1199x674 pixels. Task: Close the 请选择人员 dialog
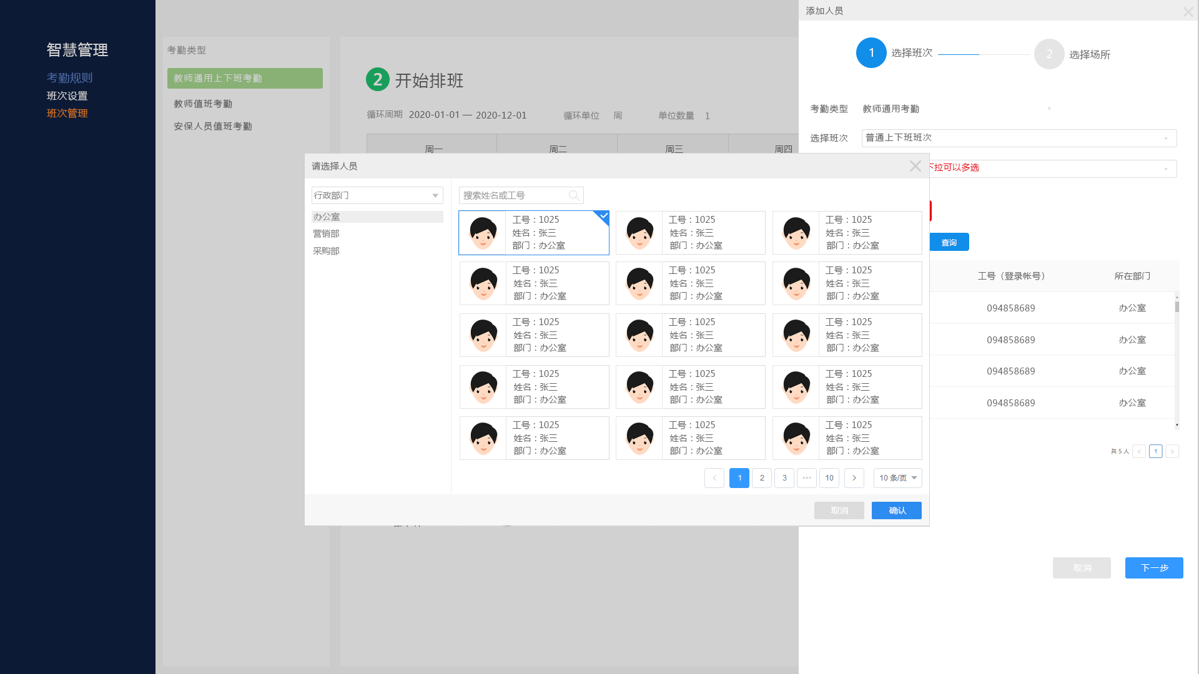[915, 166]
